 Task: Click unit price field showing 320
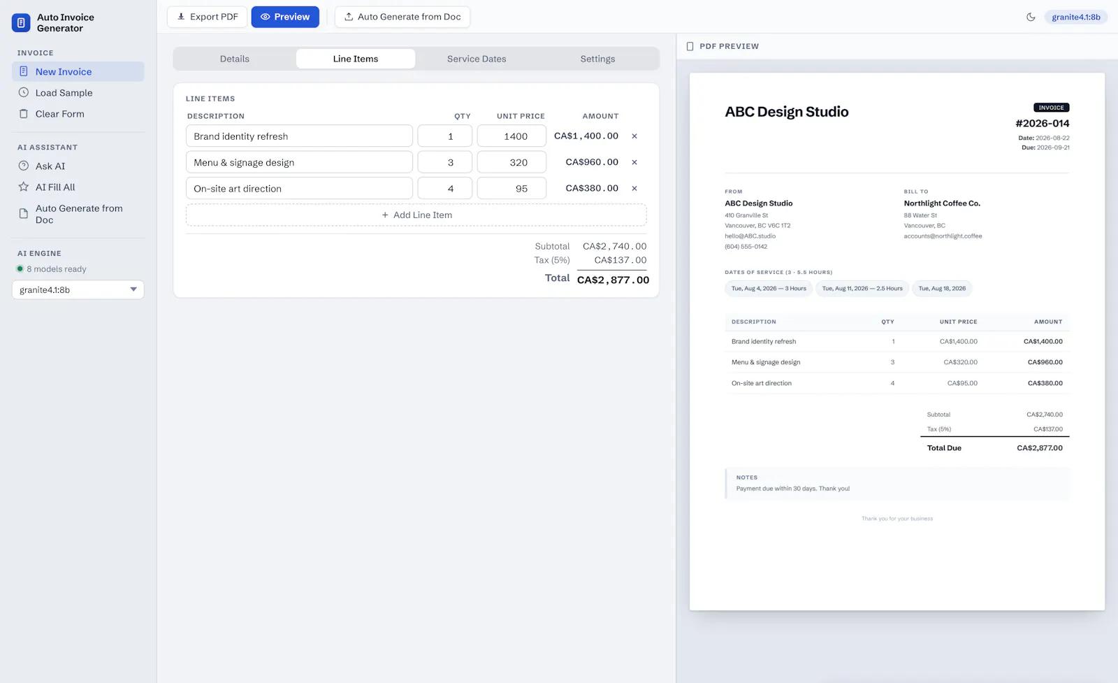point(511,162)
